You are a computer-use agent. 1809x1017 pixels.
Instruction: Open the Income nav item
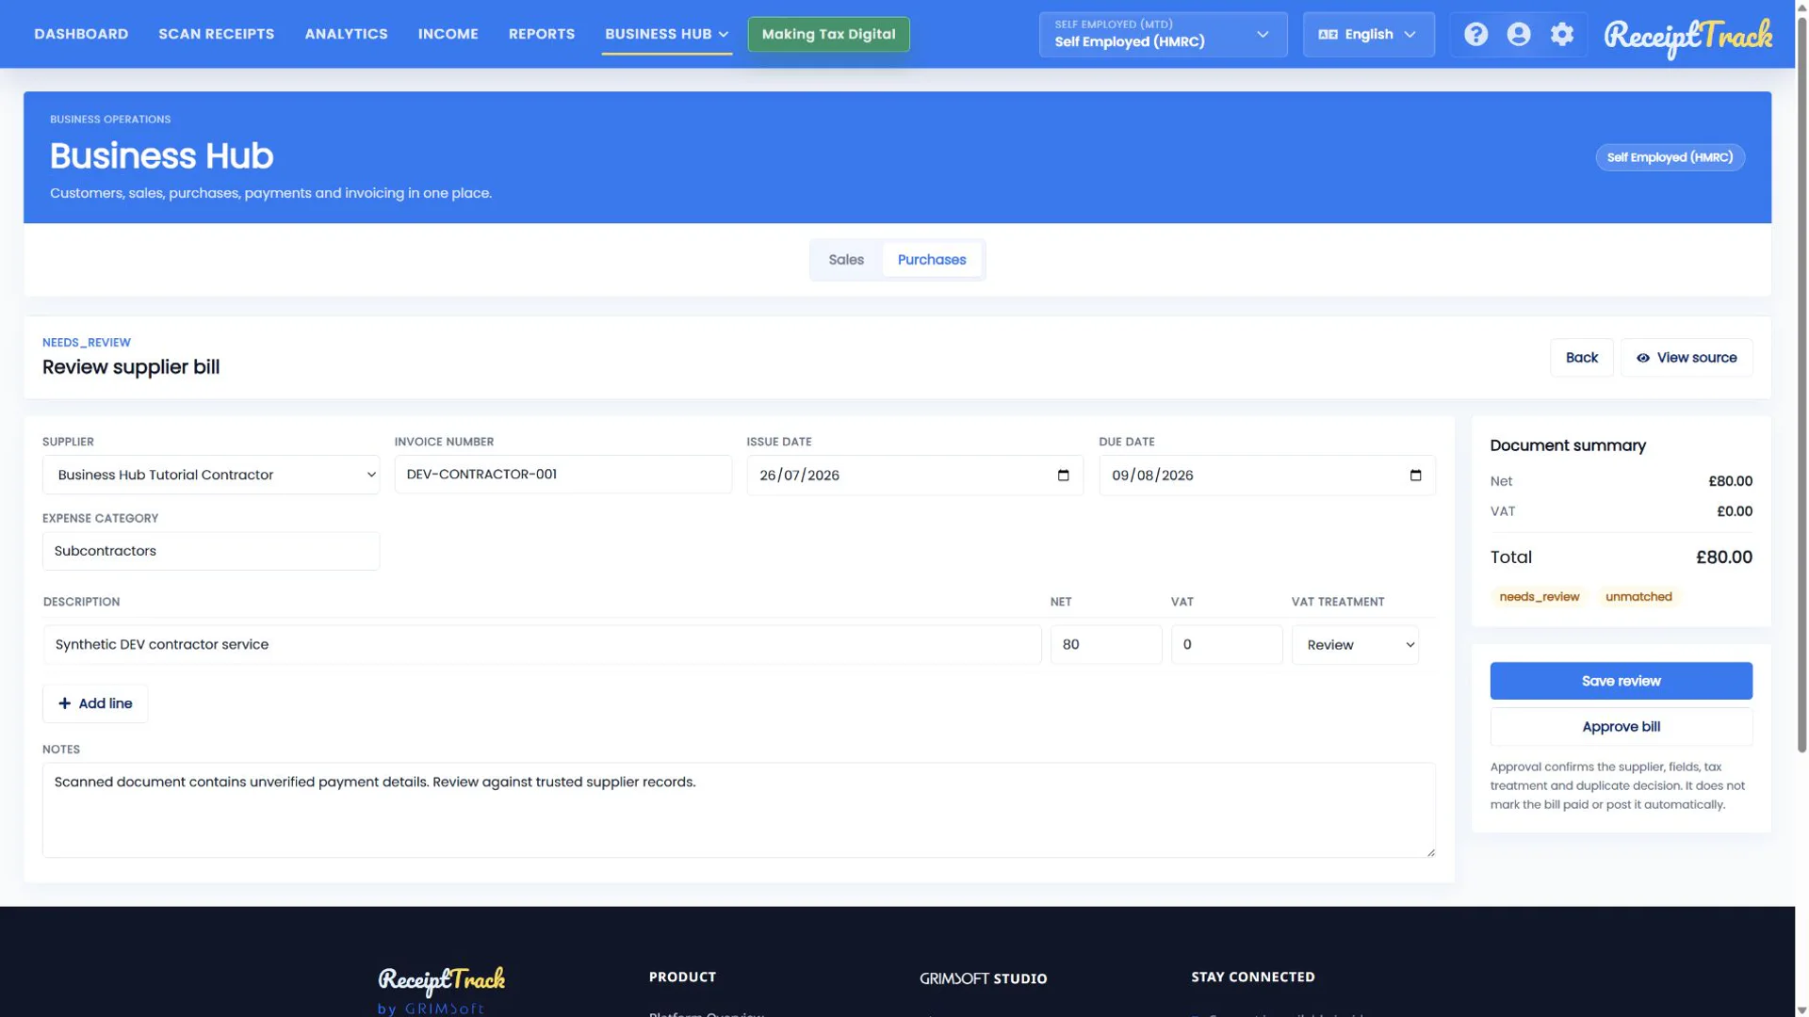448,34
